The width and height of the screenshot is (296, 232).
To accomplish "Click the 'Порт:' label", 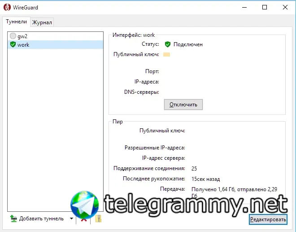I will point(152,71).
